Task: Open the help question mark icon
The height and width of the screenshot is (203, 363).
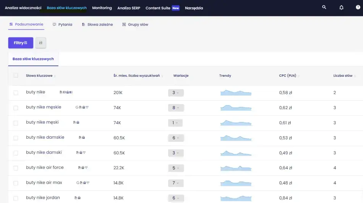Action: coord(358,8)
